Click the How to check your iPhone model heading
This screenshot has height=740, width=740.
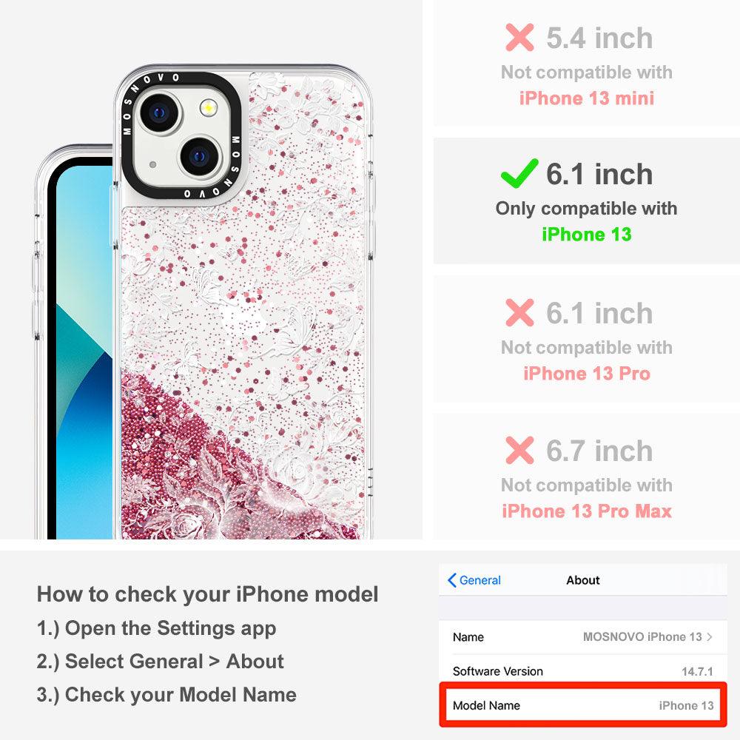(x=208, y=594)
